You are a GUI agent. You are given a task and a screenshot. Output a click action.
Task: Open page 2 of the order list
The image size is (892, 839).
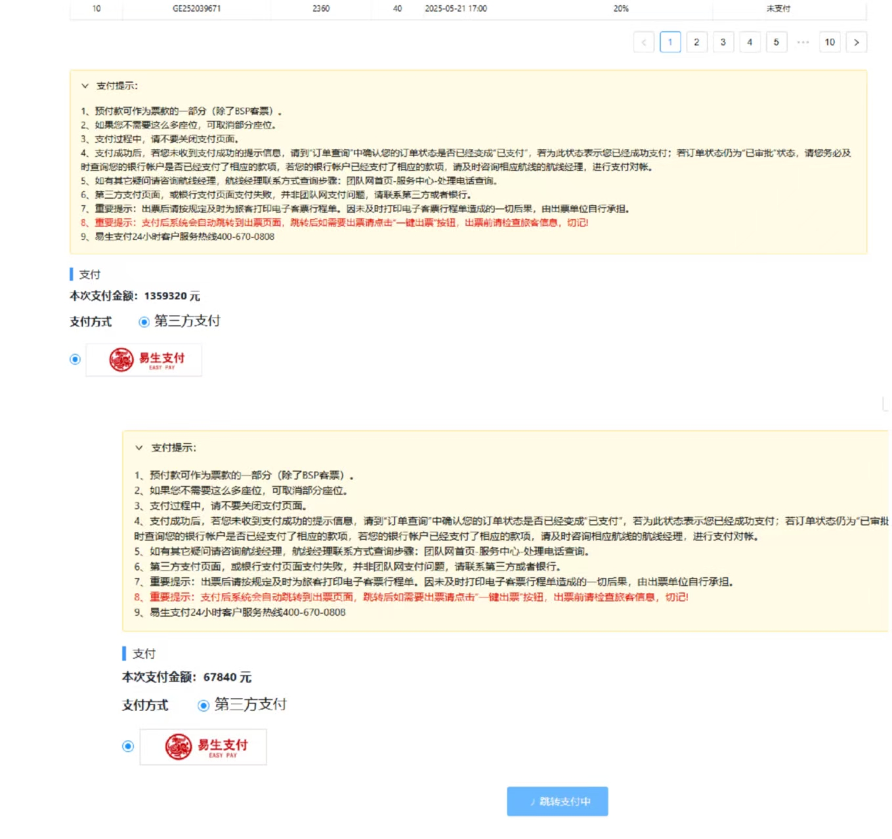point(696,42)
